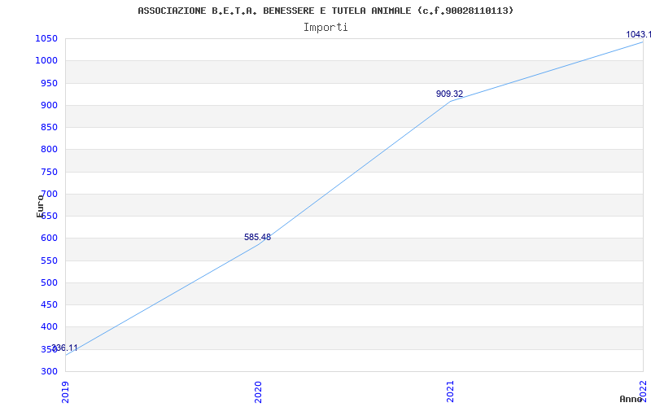The width and height of the screenshot is (651, 407).
Task: Click the 900 y-axis tick label
Action: (49, 105)
